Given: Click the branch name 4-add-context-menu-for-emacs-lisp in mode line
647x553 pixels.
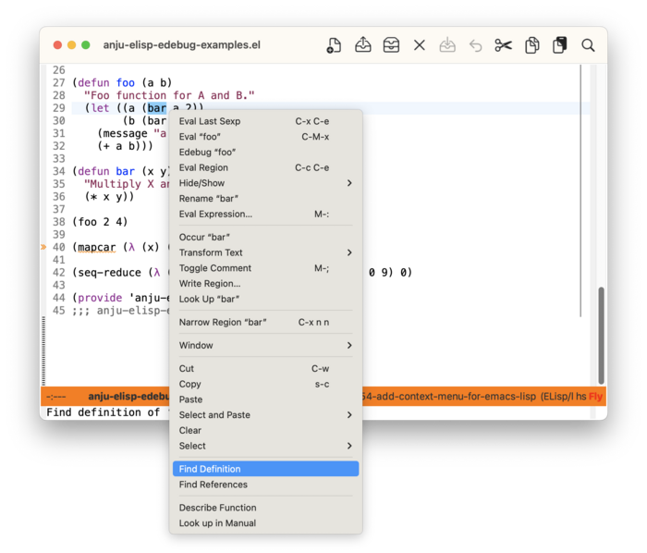Looking at the screenshot, I should point(448,397).
